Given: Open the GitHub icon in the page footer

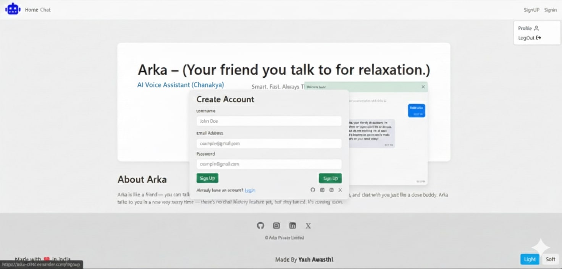Looking at the screenshot, I should (260, 225).
